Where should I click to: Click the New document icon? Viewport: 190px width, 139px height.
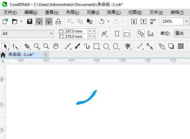click(5, 21)
